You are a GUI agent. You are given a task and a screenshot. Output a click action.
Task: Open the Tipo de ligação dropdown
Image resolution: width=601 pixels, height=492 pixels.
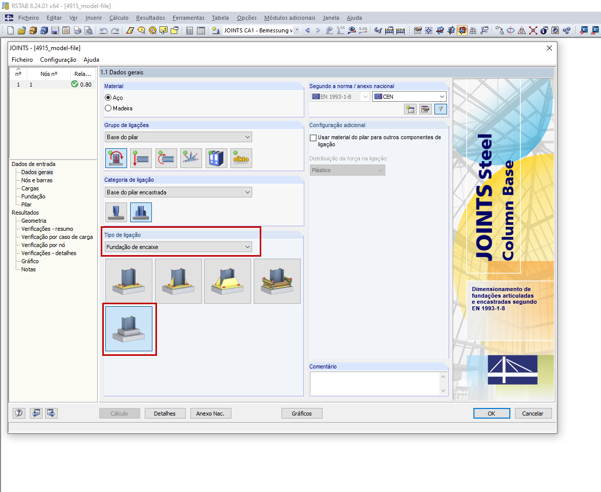pyautogui.click(x=178, y=247)
